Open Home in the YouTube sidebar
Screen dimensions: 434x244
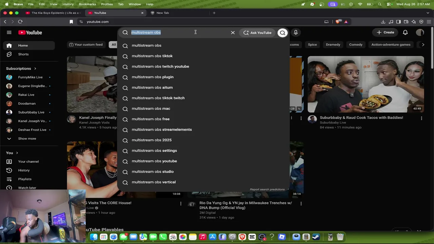[28, 45]
